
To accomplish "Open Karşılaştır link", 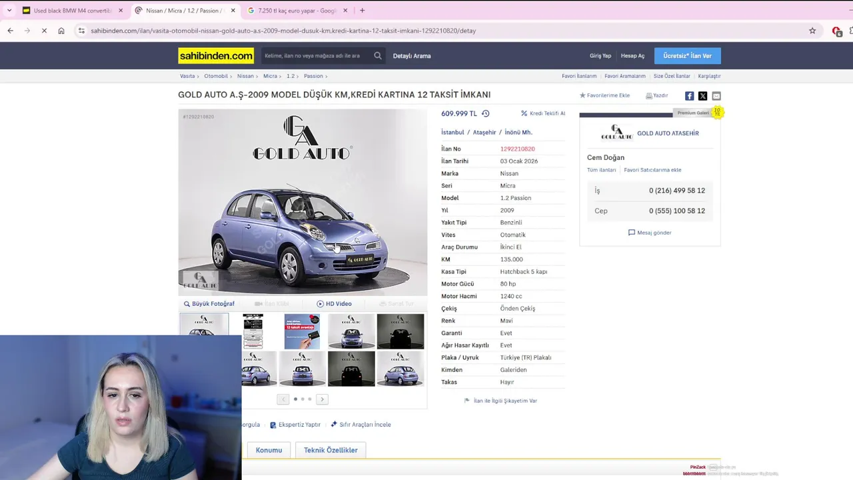I will click(x=709, y=76).
